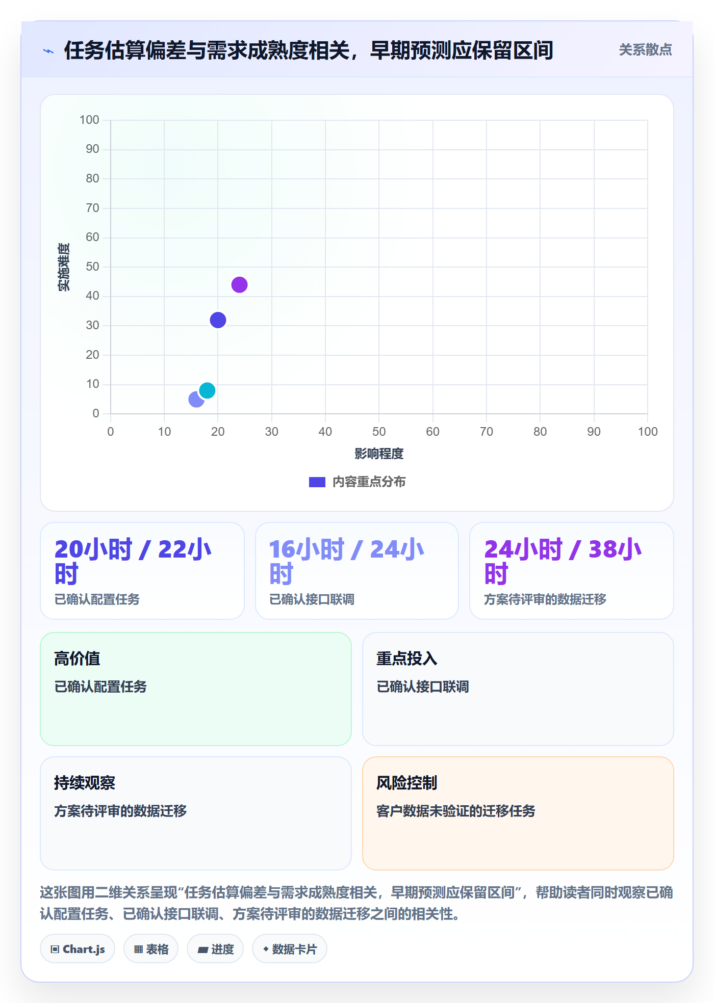Click the main chart title text
Viewport: 714px width, 1003px height.
pyautogui.click(x=309, y=50)
